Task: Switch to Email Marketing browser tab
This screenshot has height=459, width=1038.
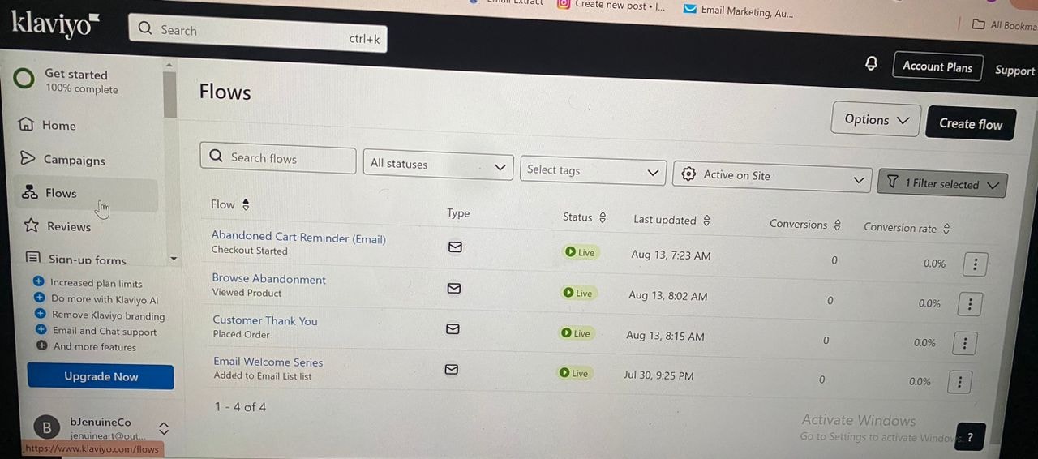Action: (738, 11)
